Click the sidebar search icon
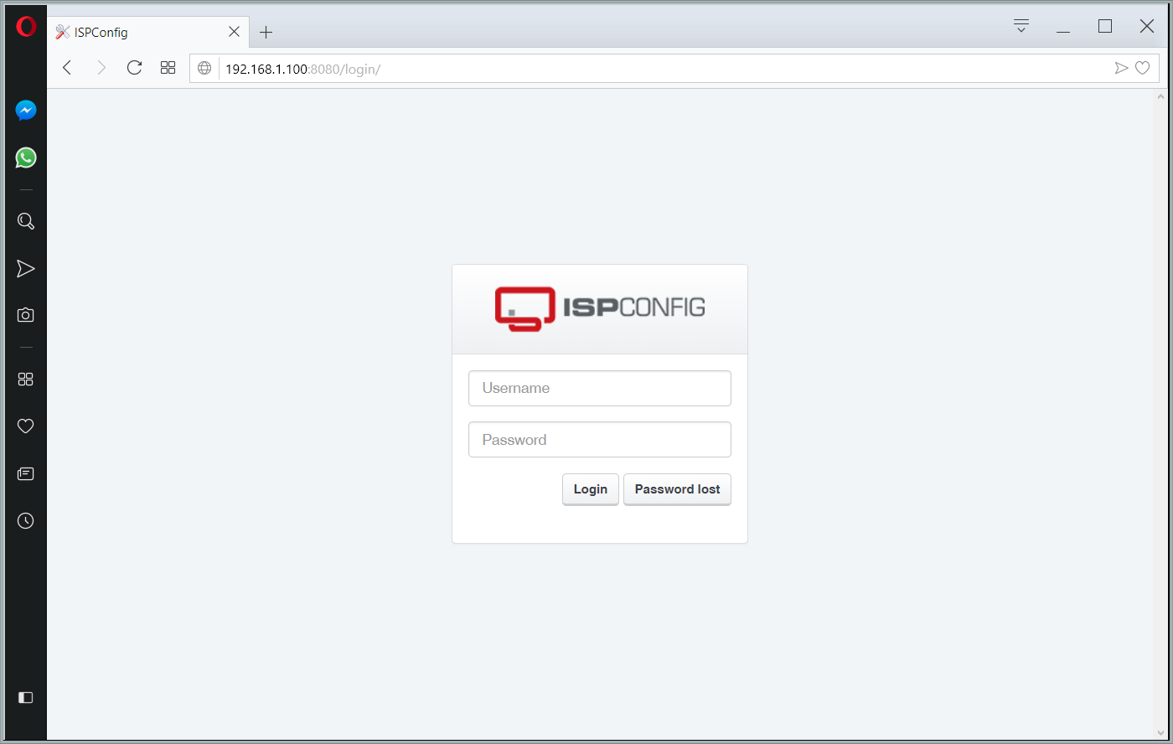 pos(26,221)
